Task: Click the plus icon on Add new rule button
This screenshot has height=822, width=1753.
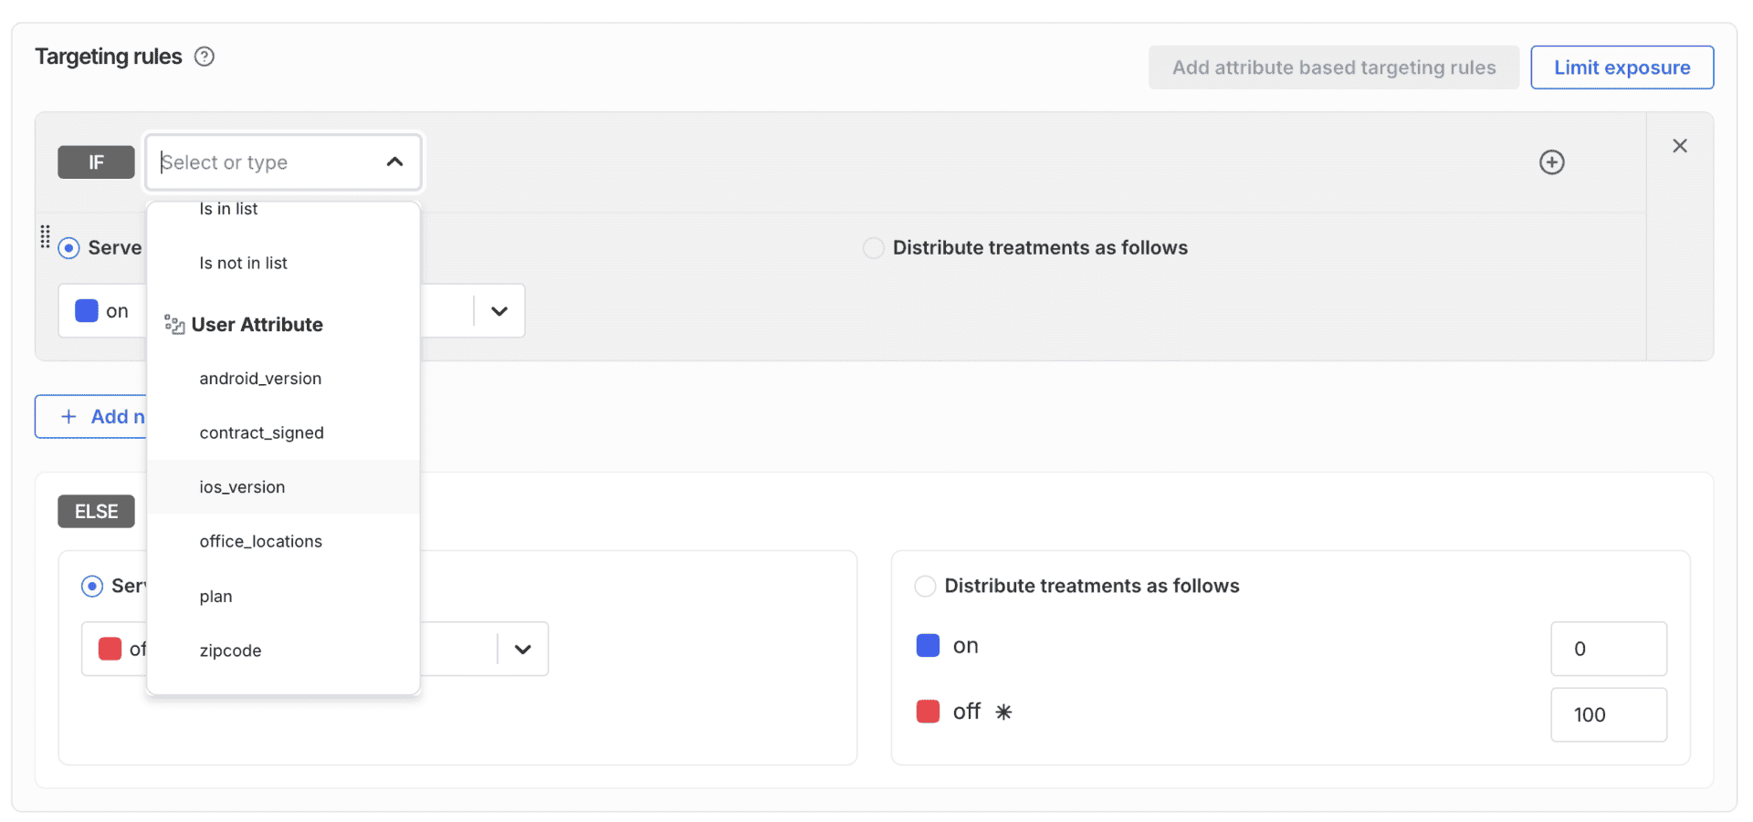Action: tap(68, 417)
